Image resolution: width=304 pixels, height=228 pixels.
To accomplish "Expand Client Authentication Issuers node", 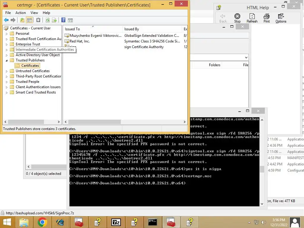I will click(x=7, y=87).
